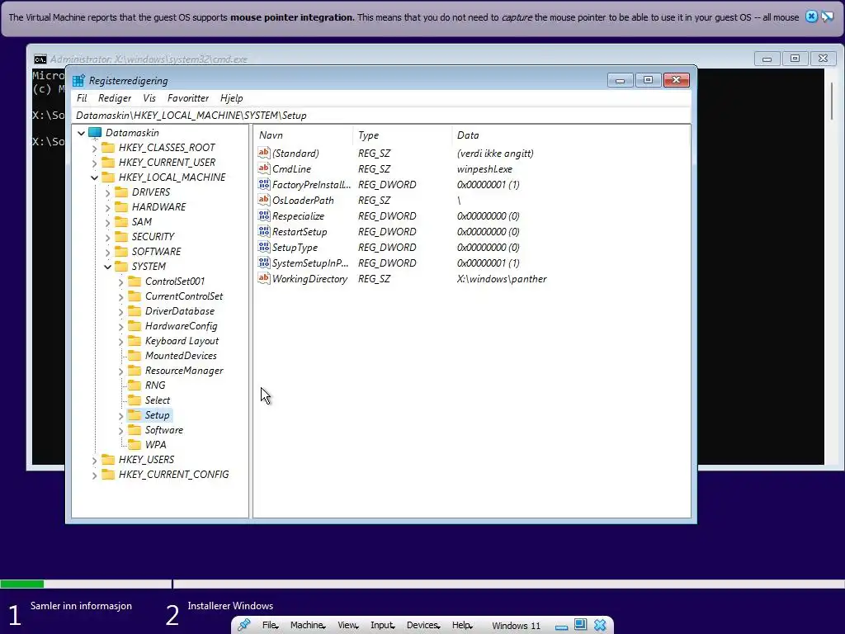Select the RNG folder icon
This screenshot has width=845, height=634.
tap(135, 386)
